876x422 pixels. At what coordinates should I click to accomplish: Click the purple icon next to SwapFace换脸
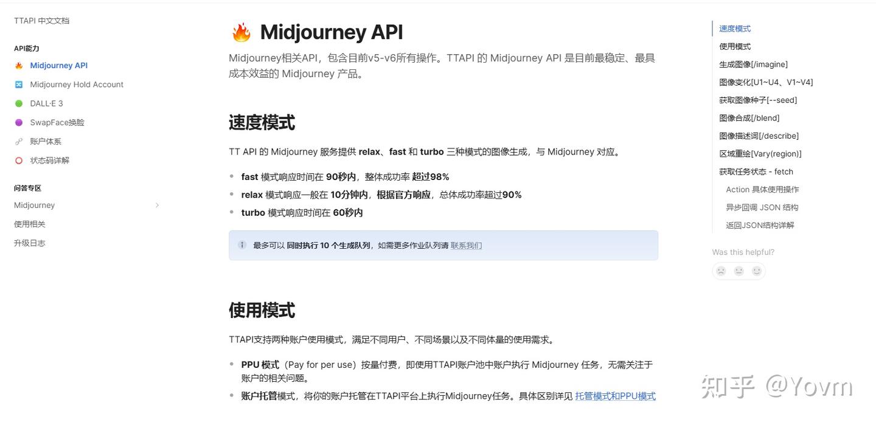pyautogui.click(x=19, y=122)
